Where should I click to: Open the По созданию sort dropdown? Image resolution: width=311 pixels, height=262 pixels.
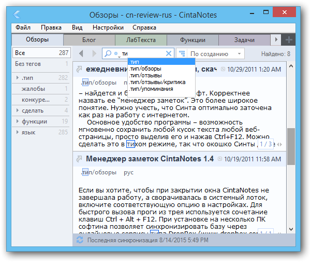[216, 53]
